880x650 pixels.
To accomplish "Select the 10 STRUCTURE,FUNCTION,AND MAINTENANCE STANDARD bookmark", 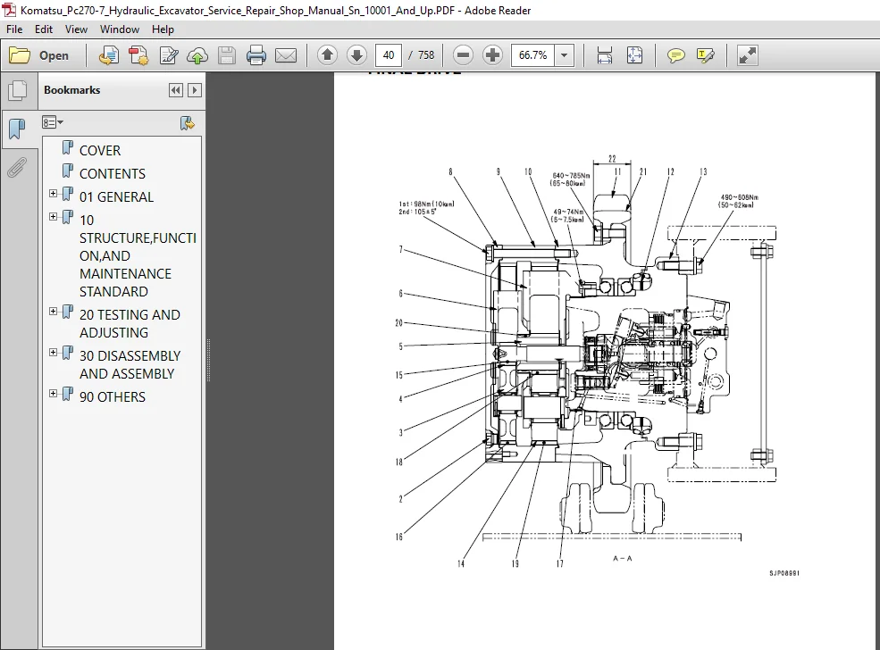I will pyautogui.click(x=138, y=255).
